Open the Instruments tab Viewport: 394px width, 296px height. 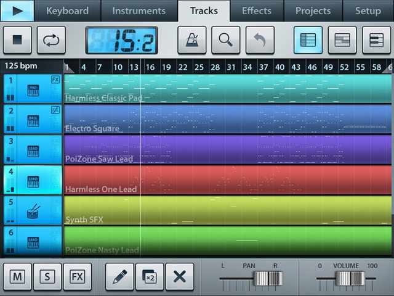[140, 11]
